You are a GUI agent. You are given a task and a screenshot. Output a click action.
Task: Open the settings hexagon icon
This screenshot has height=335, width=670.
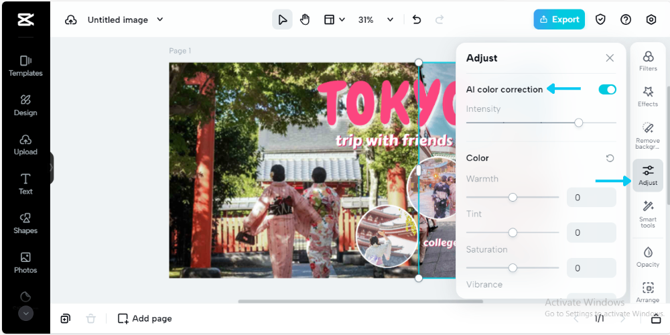pos(651,19)
